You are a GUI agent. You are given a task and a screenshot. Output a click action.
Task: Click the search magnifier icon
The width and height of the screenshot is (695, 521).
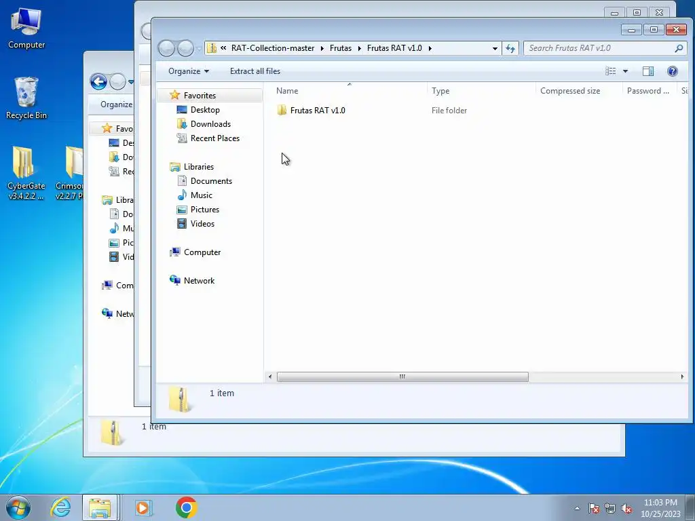679,48
